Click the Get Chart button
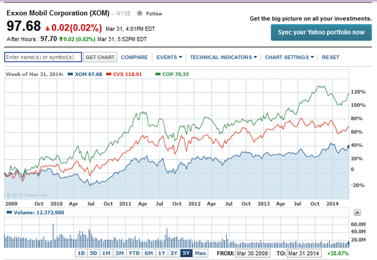 pyautogui.click(x=100, y=57)
